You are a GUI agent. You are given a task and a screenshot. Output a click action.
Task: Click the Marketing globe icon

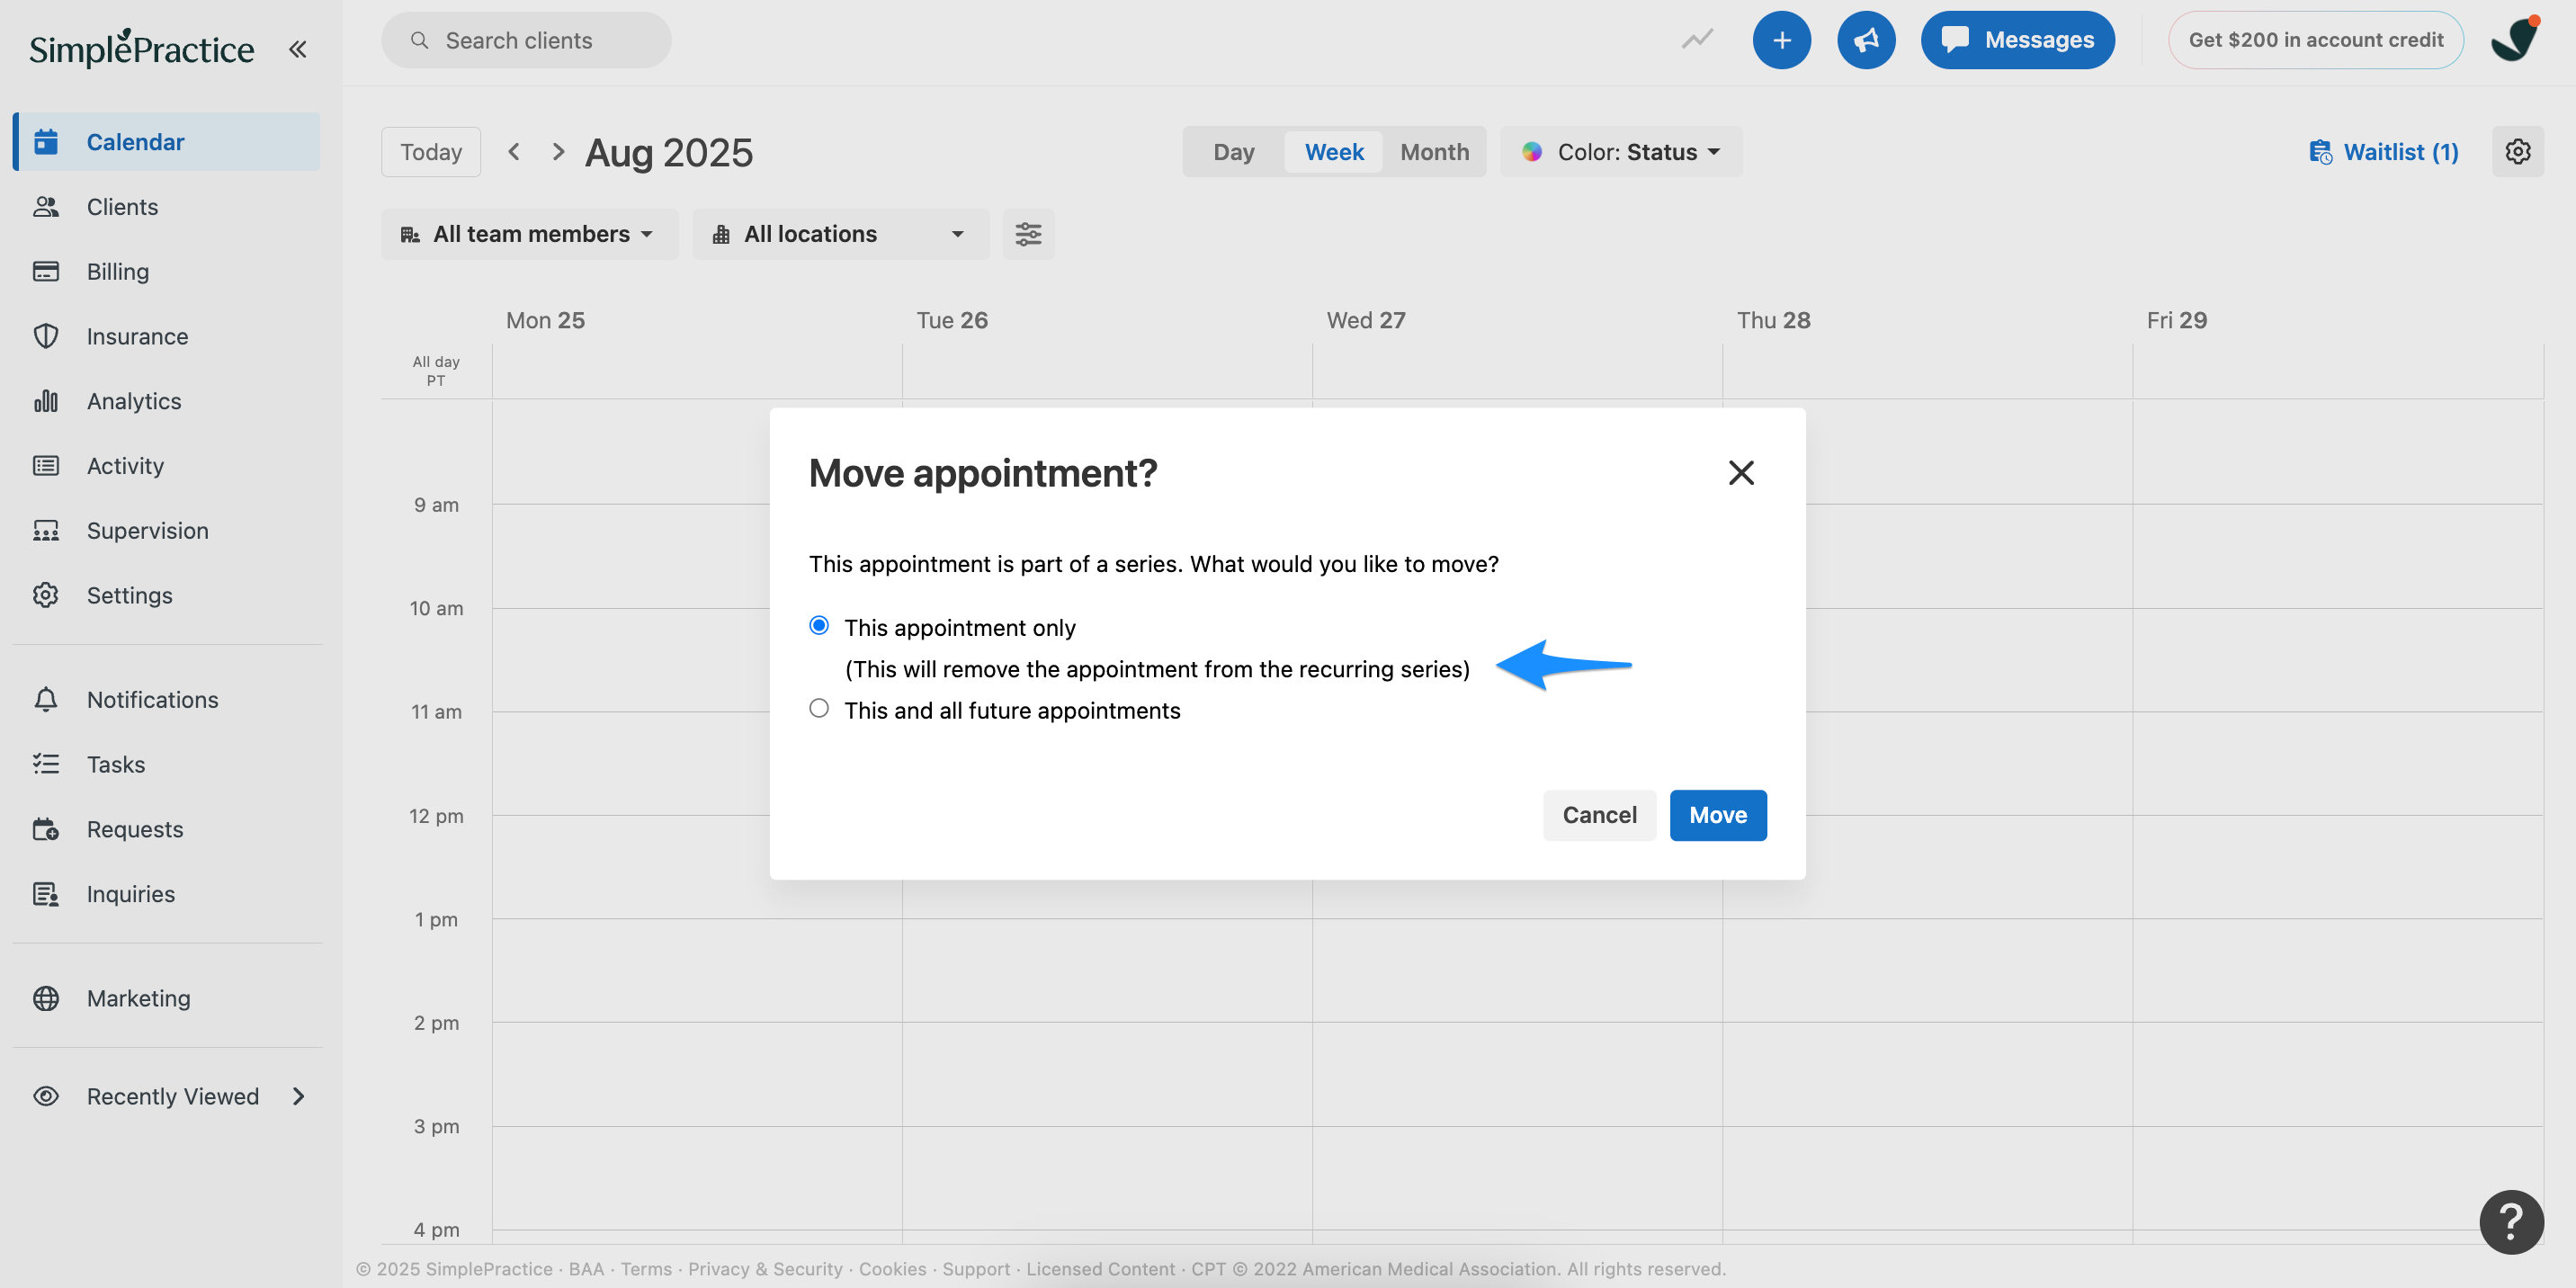[46, 998]
